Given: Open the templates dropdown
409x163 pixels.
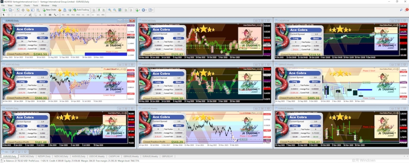Looking at the screenshot, I should click(153, 10).
